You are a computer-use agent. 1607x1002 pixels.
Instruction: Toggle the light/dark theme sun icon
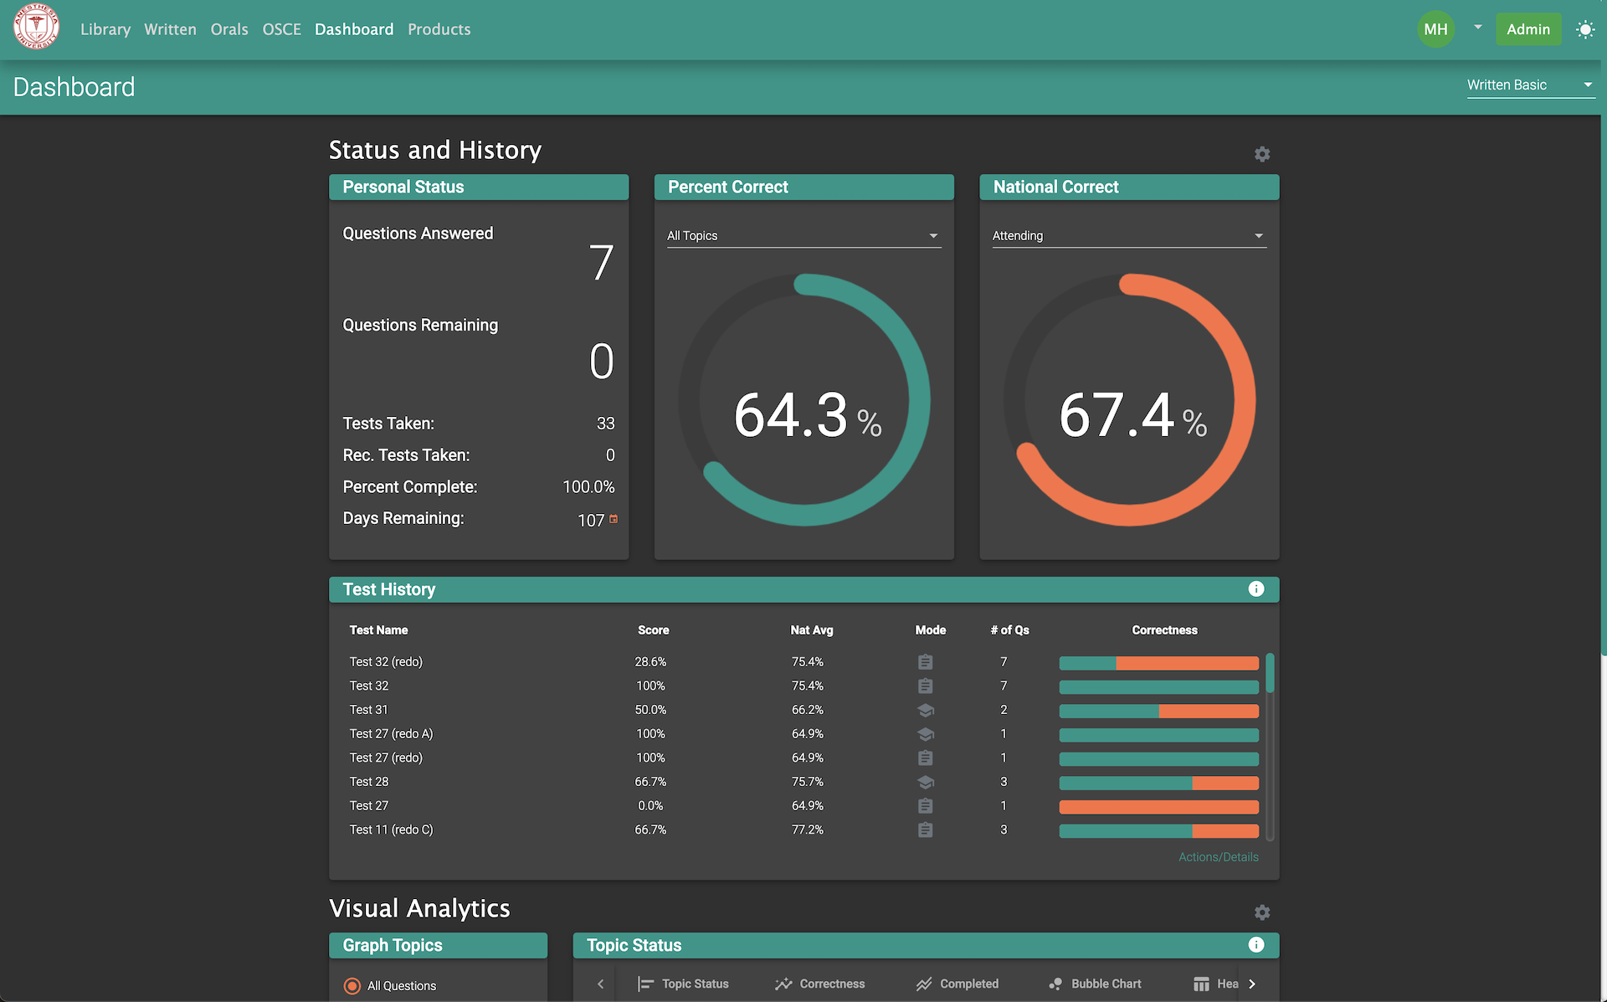[1584, 29]
